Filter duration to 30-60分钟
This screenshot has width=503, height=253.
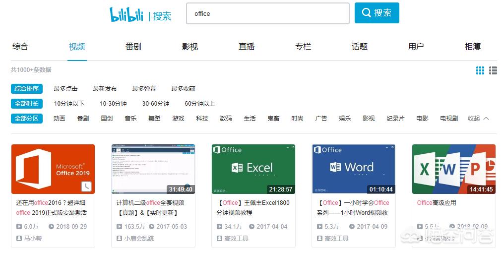(156, 104)
